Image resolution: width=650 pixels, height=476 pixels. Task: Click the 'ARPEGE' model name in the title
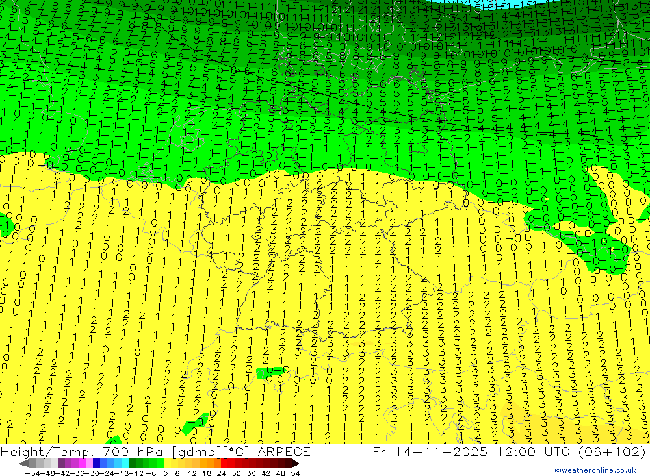[283, 451]
